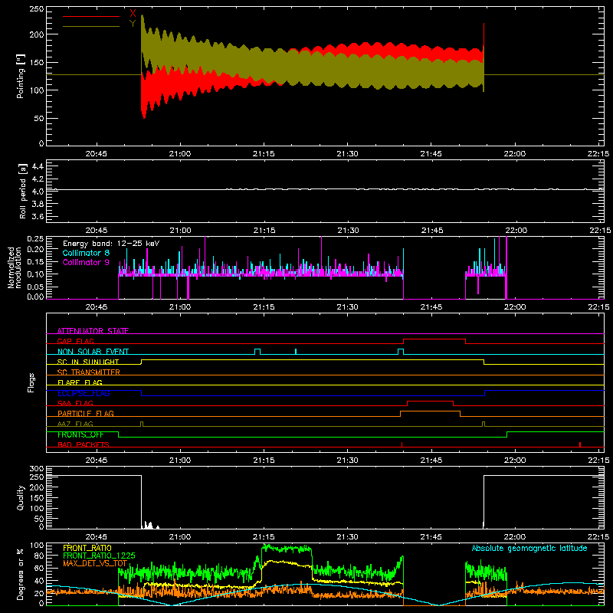613x613 pixels.
Task: Click the red X legend line
Action: pyautogui.click(x=91, y=16)
